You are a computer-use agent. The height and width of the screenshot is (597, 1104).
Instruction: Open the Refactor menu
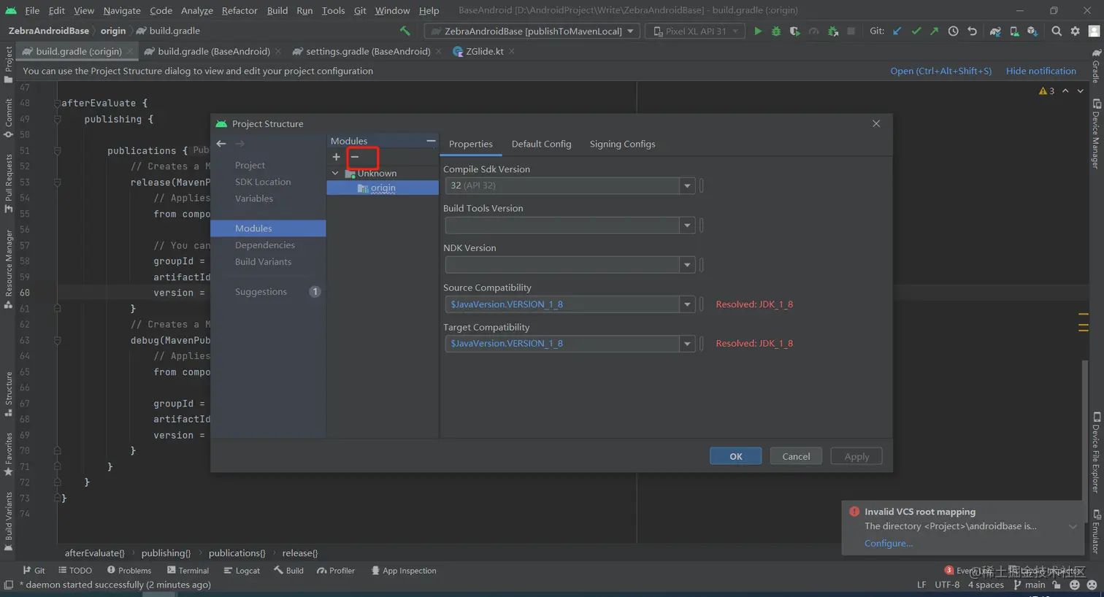tap(239, 10)
